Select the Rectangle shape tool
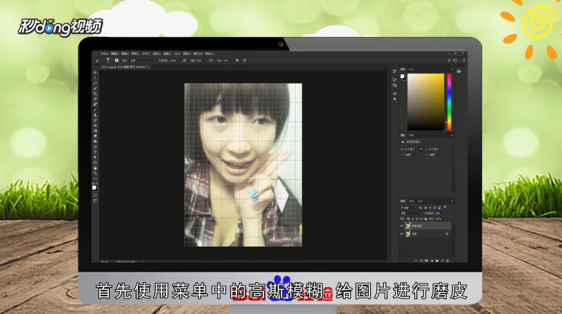The image size is (562, 314). click(95, 163)
